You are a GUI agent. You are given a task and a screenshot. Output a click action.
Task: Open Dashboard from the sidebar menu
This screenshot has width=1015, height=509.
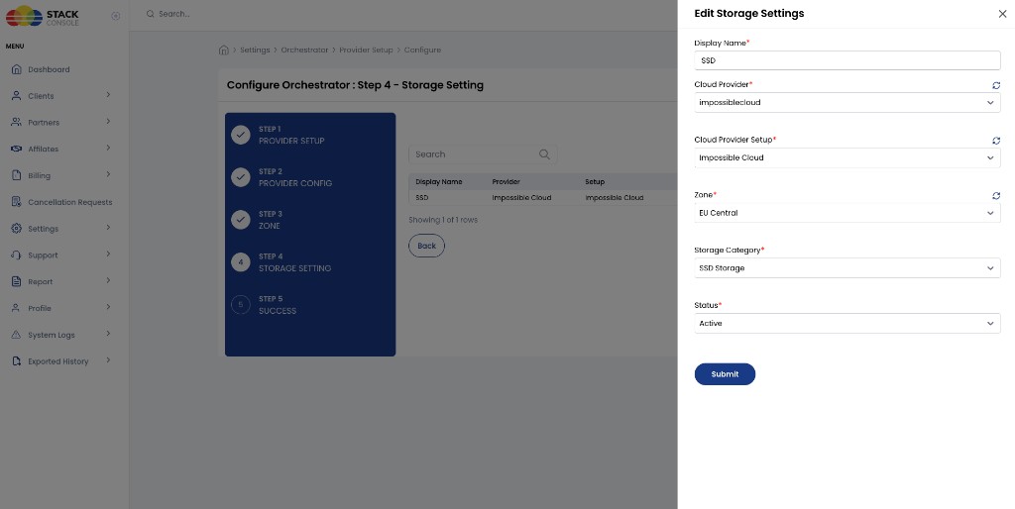click(49, 70)
